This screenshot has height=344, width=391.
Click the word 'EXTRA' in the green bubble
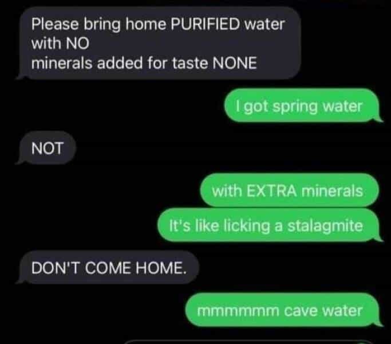(271, 191)
